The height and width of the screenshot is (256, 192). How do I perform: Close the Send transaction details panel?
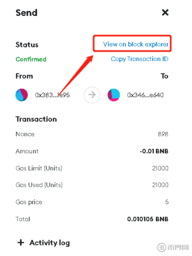(x=165, y=12)
